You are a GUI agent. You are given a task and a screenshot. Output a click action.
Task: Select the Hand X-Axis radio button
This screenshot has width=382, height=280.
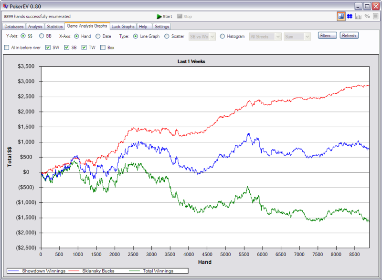click(76, 36)
